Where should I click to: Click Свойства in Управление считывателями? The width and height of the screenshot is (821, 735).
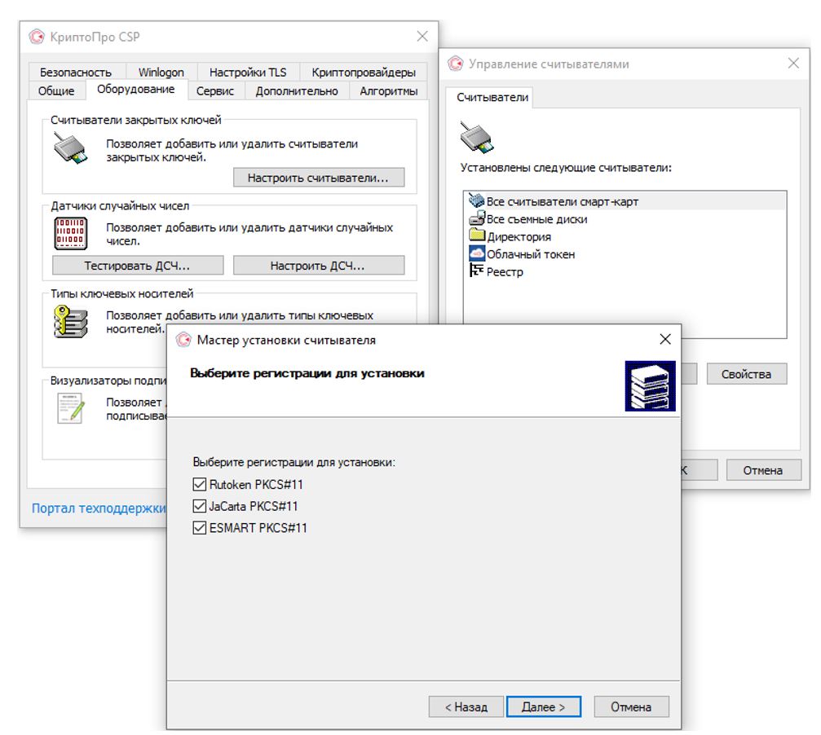click(x=747, y=374)
